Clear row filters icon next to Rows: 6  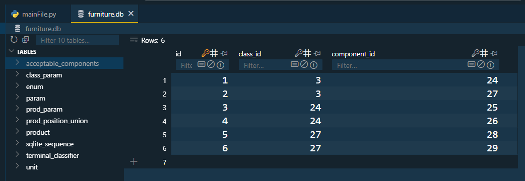[x=134, y=40]
